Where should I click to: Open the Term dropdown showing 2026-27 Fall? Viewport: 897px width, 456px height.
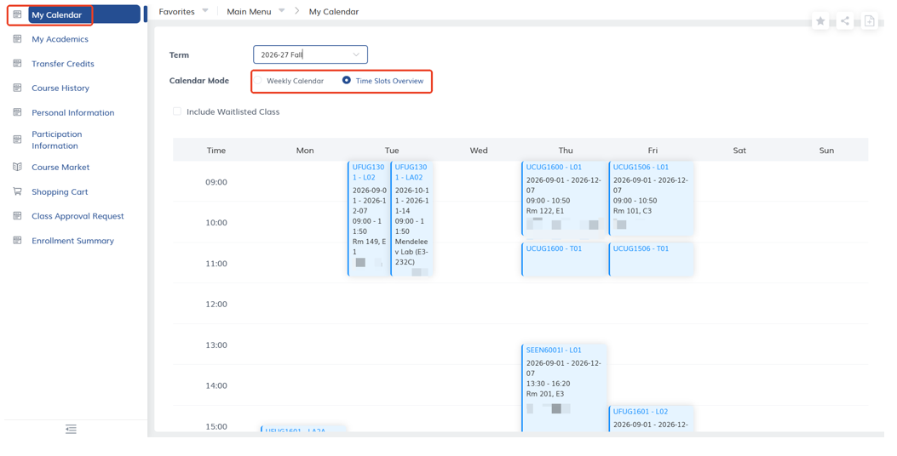point(311,54)
